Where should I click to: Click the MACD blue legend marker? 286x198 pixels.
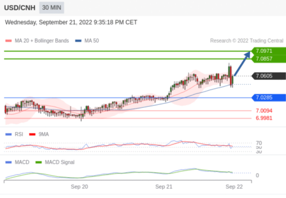coord(9,162)
